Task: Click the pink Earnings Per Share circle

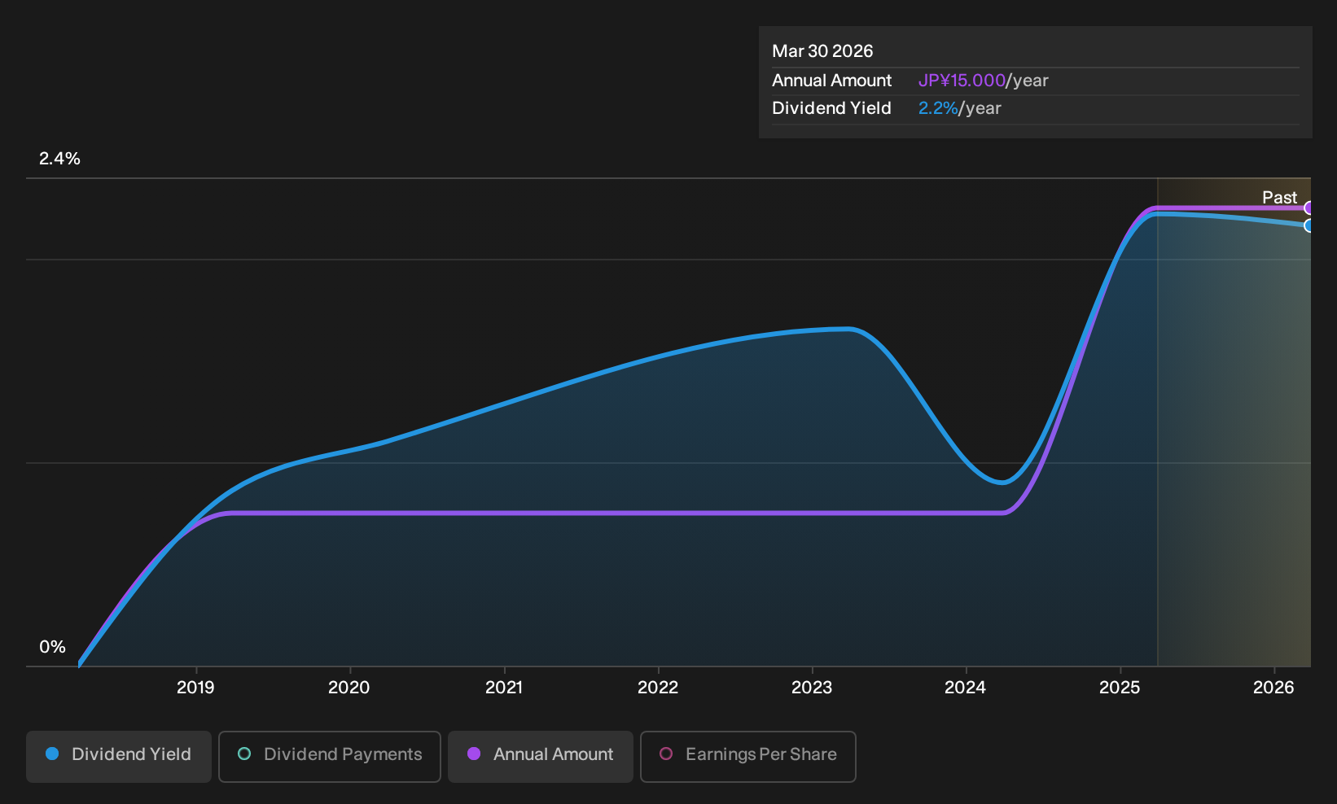Action: pyautogui.click(x=666, y=754)
